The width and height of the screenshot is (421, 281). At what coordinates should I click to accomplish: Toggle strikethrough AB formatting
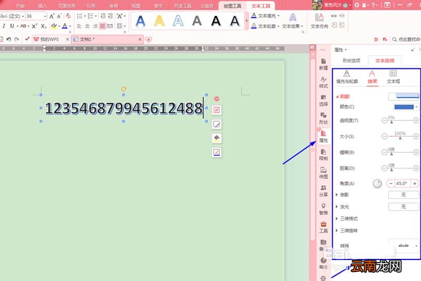click(x=23, y=26)
